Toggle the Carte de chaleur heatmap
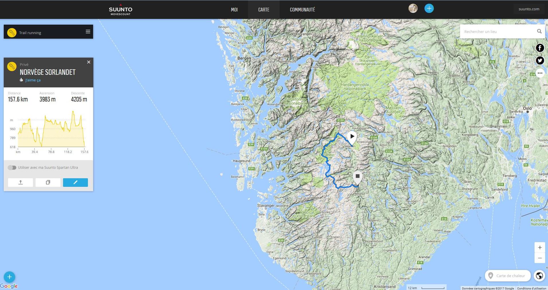 pyautogui.click(x=507, y=276)
